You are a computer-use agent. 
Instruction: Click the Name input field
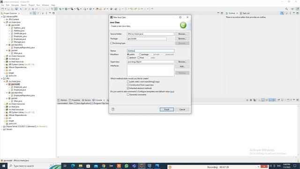pyautogui.click(x=150, y=51)
